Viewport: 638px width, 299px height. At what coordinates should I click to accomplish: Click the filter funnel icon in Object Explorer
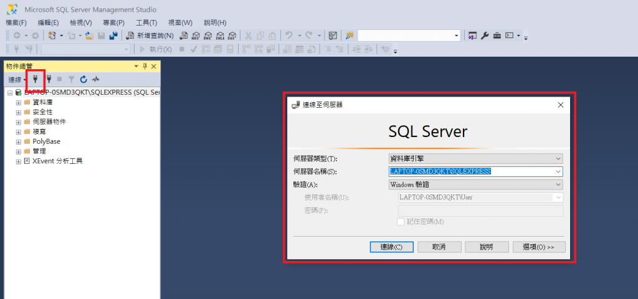click(x=71, y=79)
